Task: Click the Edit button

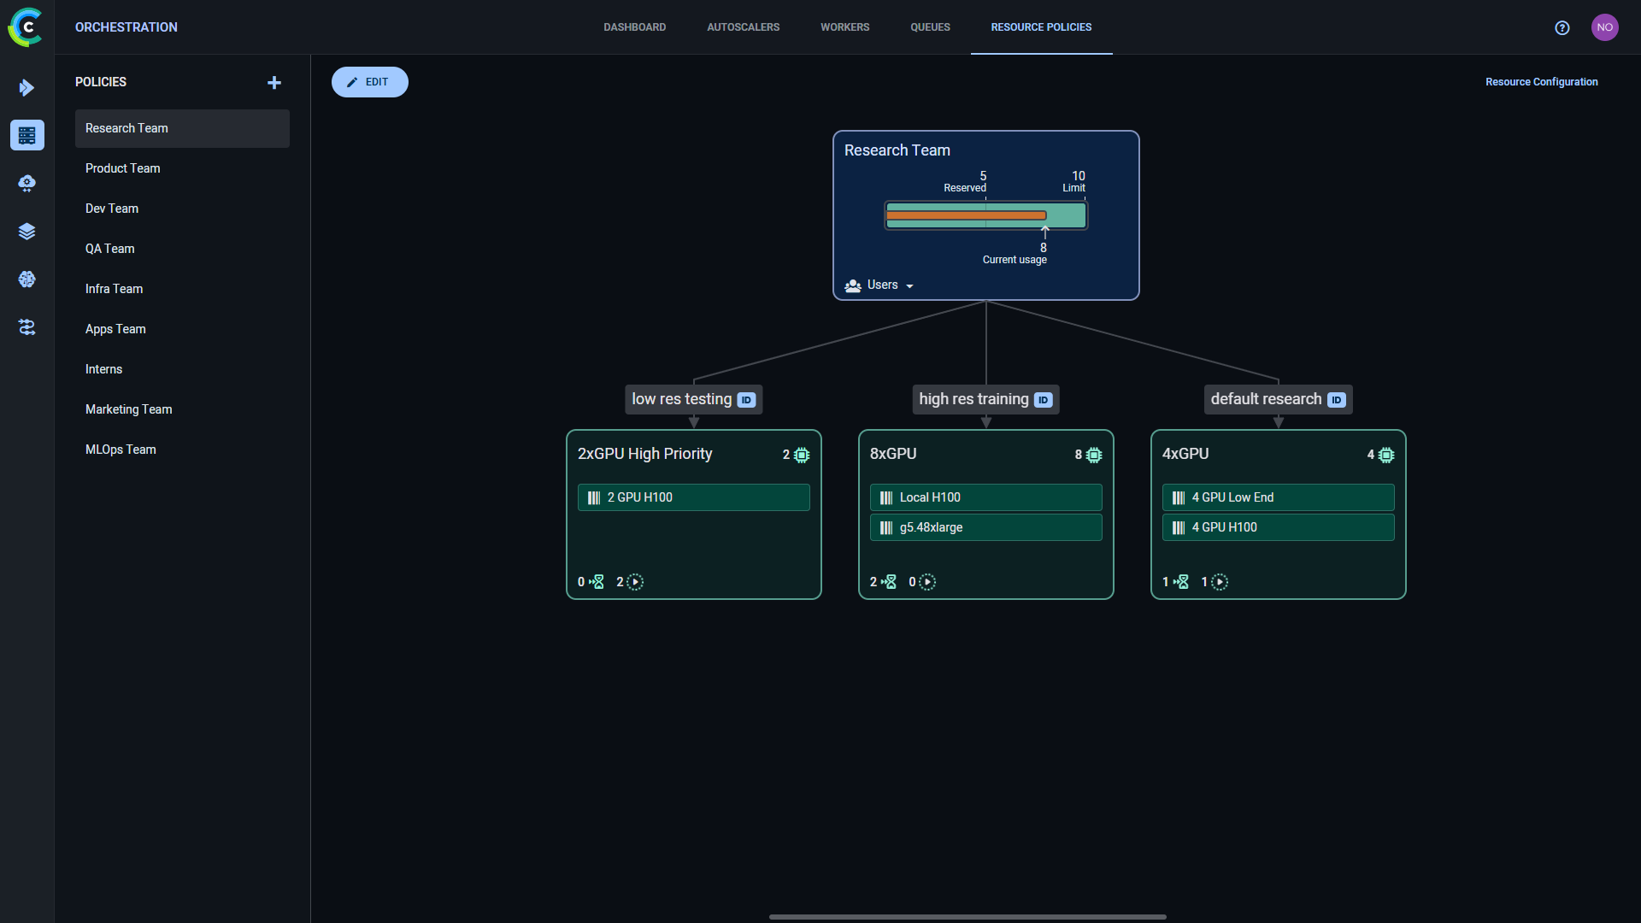Action: pos(369,82)
